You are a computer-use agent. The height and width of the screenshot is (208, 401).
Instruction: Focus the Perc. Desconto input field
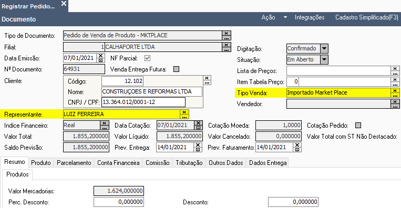(x=119, y=202)
